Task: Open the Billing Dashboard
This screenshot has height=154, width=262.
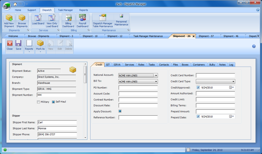Action: pyautogui.click(x=68, y=21)
